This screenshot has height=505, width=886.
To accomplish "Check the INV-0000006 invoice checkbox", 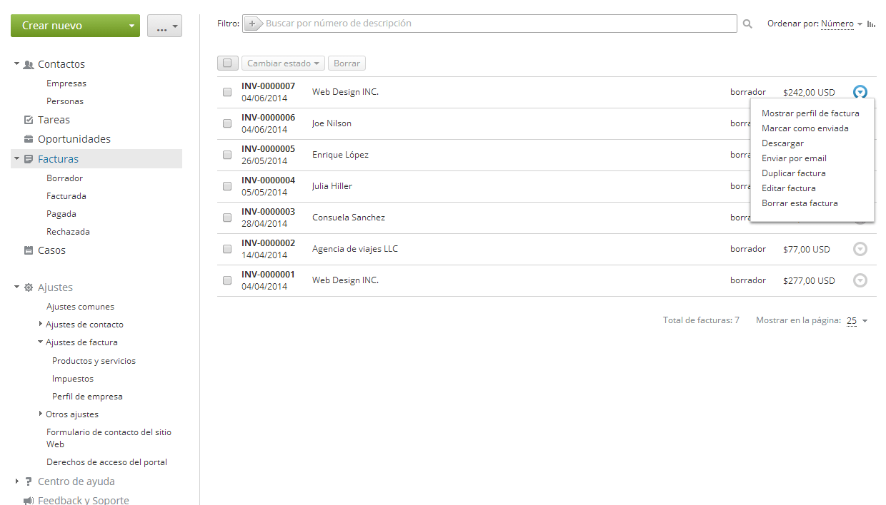I will 227,123.
